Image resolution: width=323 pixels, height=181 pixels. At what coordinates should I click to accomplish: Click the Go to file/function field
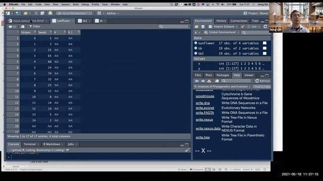[74, 14]
